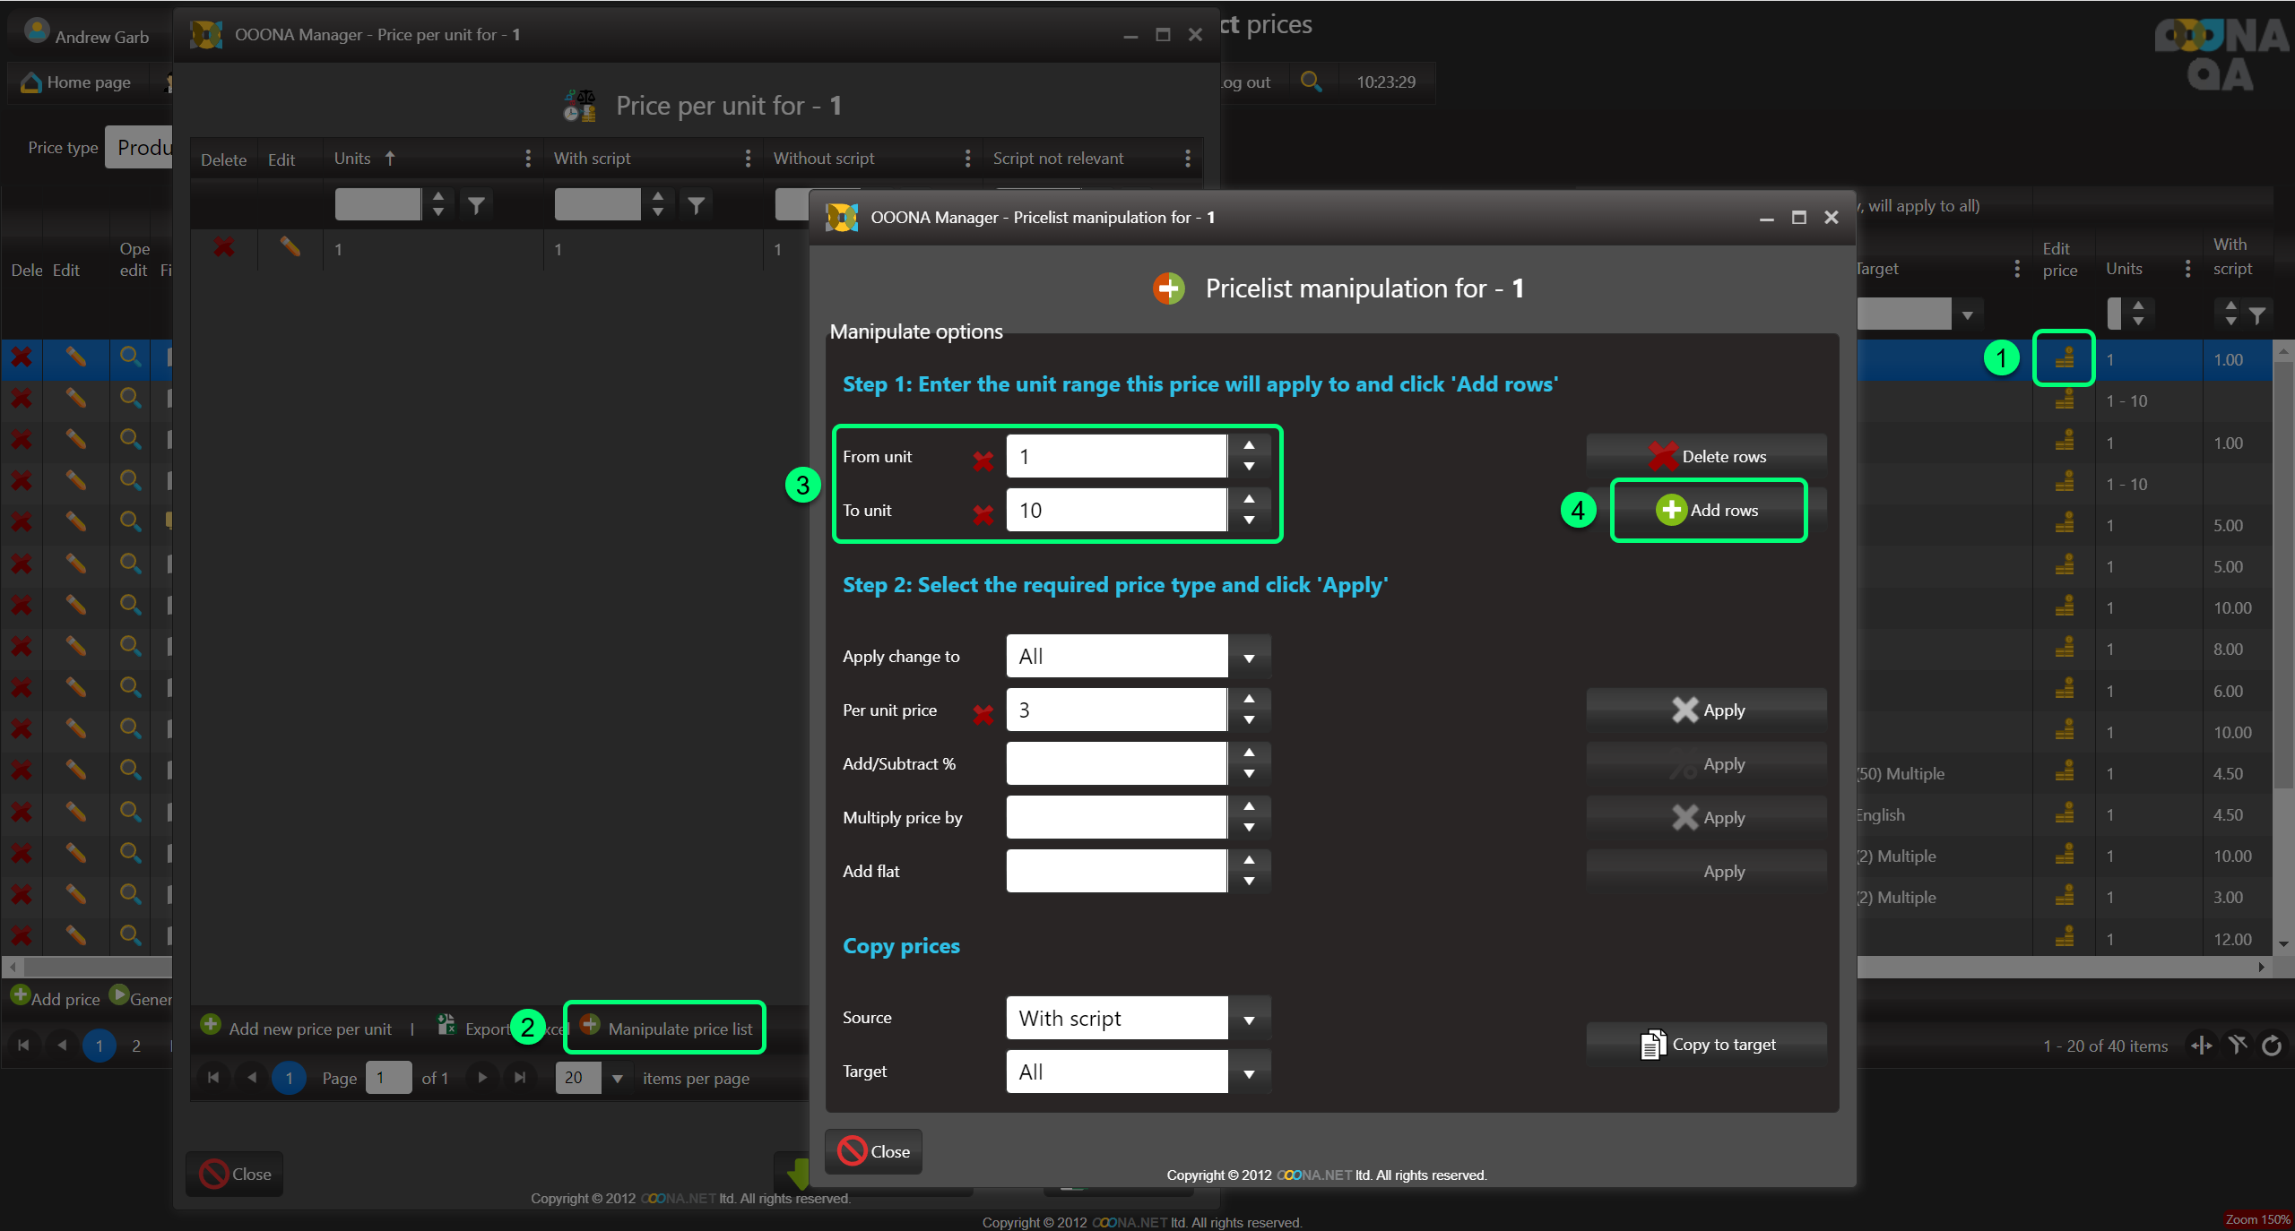Viewport: 2295px width, 1231px height.
Task: Click the pencil edit icon in price per unit row
Action: 290,247
